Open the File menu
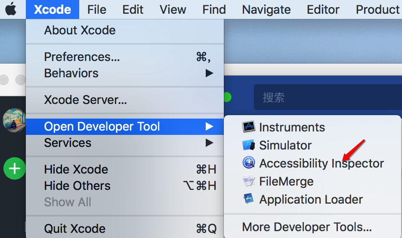 [x=97, y=9]
